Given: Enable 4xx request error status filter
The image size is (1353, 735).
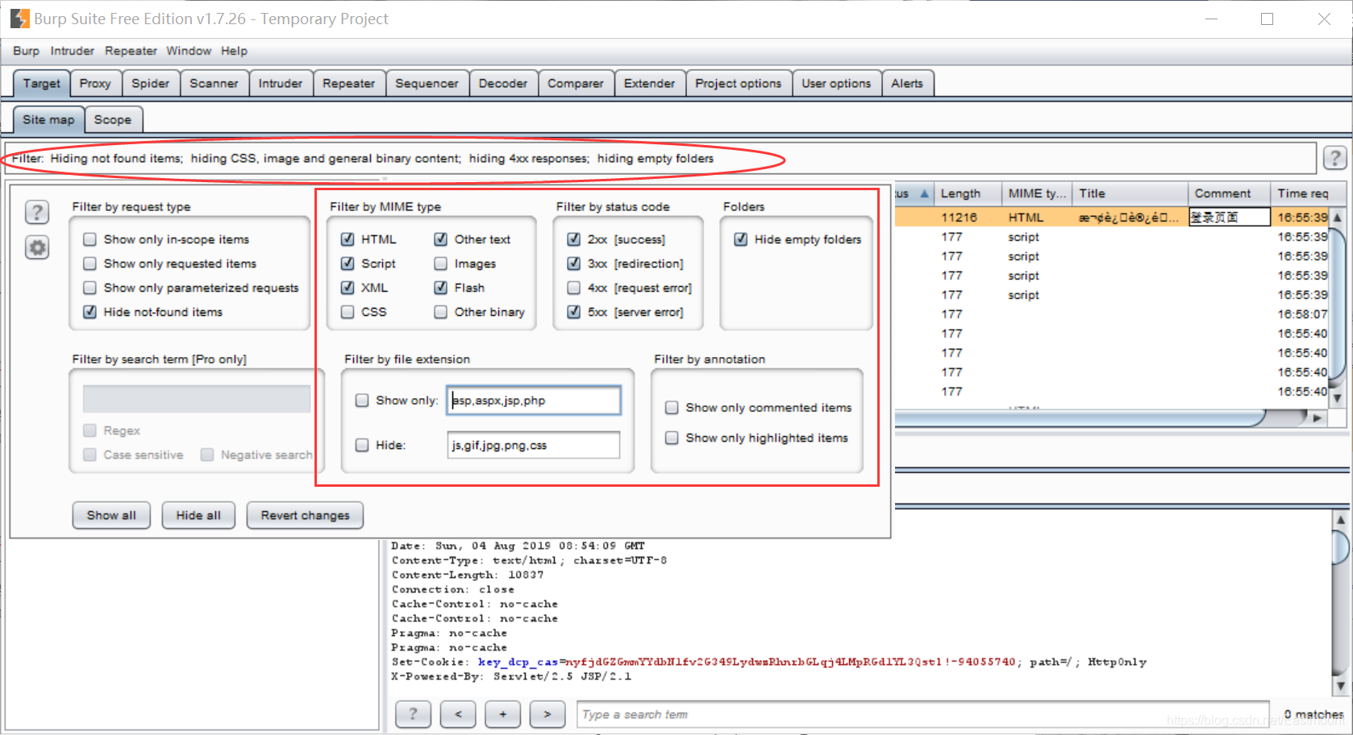Looking at the screenshot, I should (574, 288).
